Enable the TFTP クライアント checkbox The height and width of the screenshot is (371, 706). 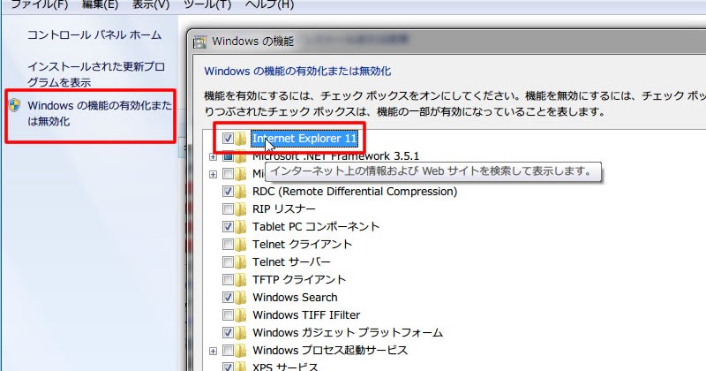tap(228, 279)
